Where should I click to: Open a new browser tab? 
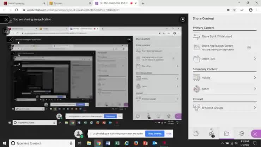pos(143,3)
